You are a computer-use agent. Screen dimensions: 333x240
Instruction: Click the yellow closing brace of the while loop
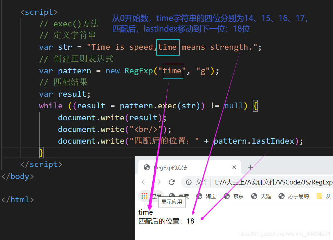point(41,153)
